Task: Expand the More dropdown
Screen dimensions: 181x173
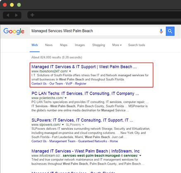Action: [117, 45]
